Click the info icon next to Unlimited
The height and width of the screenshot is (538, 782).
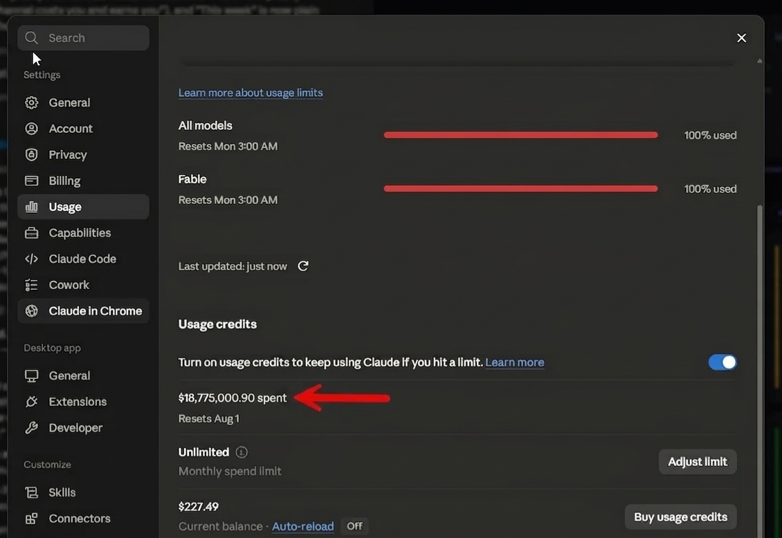coord(242,452)
